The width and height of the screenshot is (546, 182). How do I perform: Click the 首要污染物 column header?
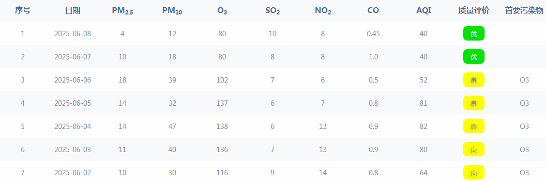click(524, 11)
